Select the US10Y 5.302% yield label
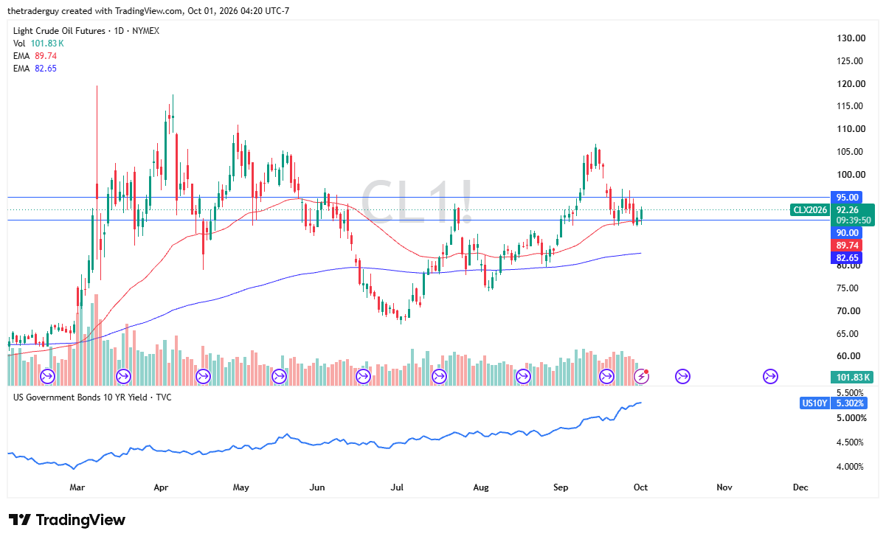This screenshot has height=542, width=886. (x=834, y=403)
